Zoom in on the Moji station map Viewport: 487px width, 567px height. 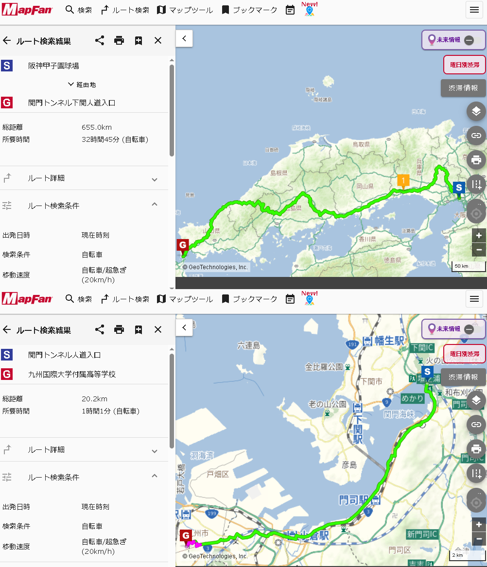click(479, 525)
